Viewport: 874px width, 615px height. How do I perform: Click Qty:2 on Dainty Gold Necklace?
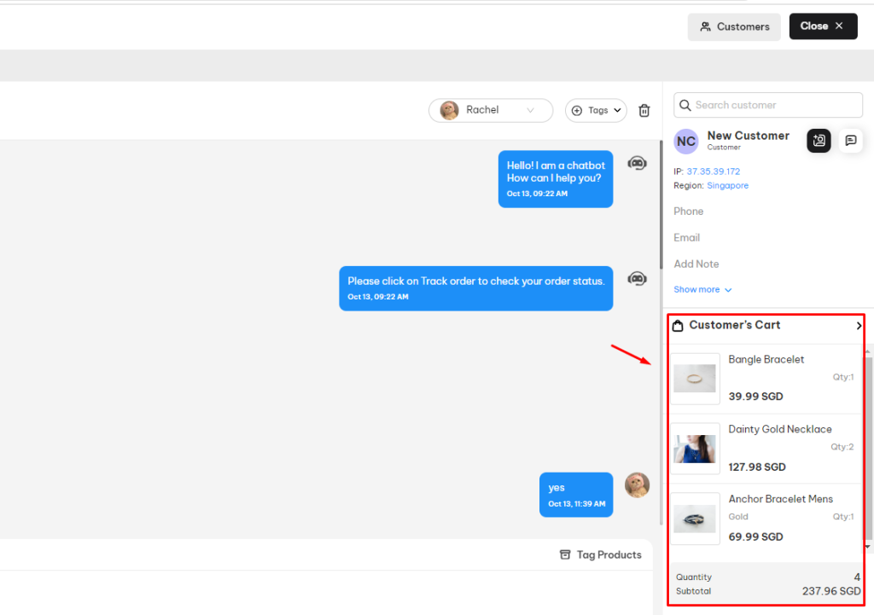pyautogui.click(x=842, y=447)
